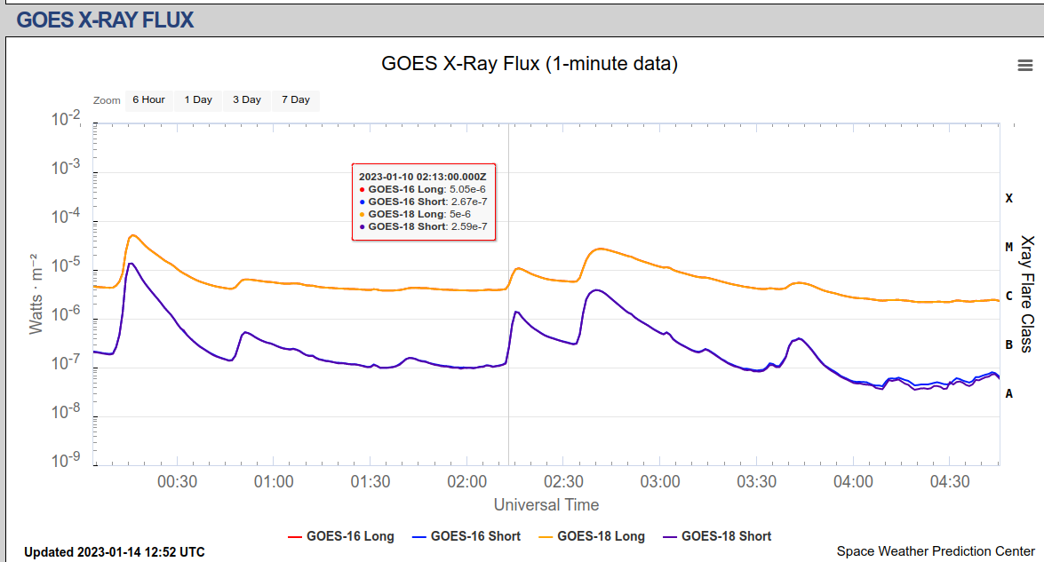Select the 3 Day zoom option
This screenshot has width=1044, height=562.
click(x=247, y=100)
